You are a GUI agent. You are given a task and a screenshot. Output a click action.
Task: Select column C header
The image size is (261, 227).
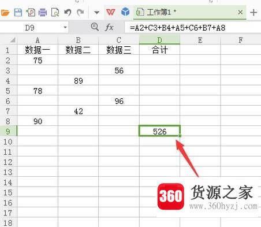click(x=119, y=40)
